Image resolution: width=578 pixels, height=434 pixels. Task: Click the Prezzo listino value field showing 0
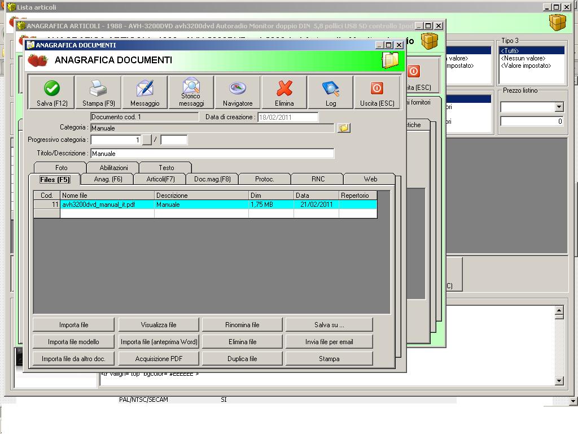(532, 121)
